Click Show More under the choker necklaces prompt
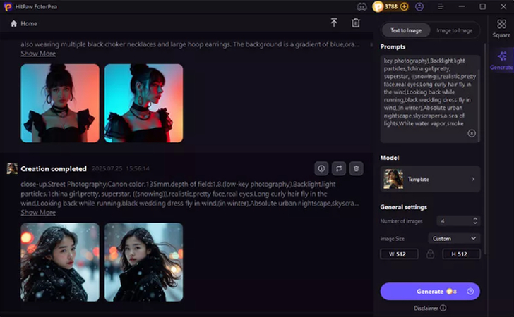The width and height of the screenshot is (514, 317). tap(38, 54)
